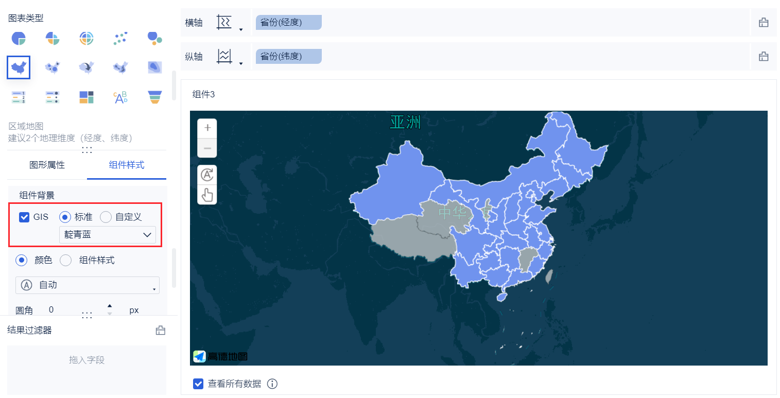Click the 省份(经度) field pill
The height and width of the screenshot is (398, 780).
click(288, 22)
